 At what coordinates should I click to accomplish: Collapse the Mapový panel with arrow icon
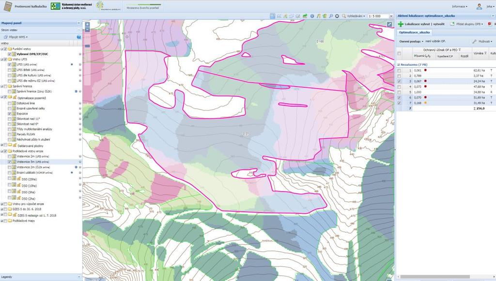coord(79,23)
